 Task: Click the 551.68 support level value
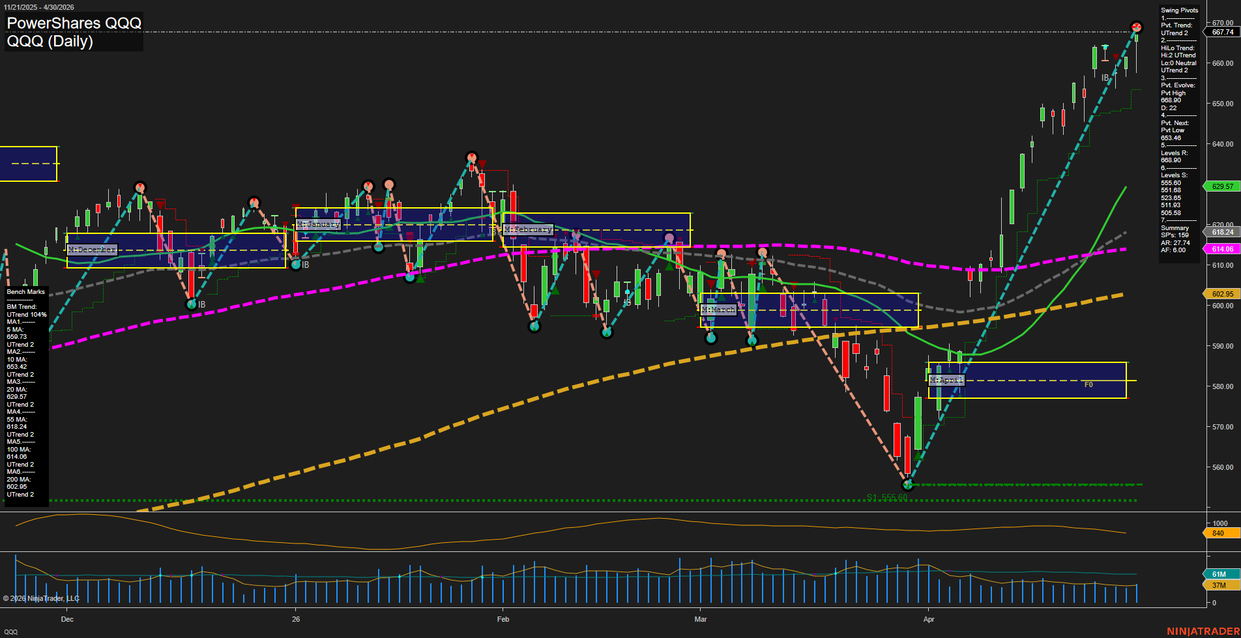pyautogui.click(x=1171, y=190)
